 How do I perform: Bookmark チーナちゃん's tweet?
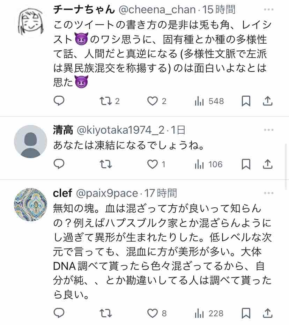[246, 101]
